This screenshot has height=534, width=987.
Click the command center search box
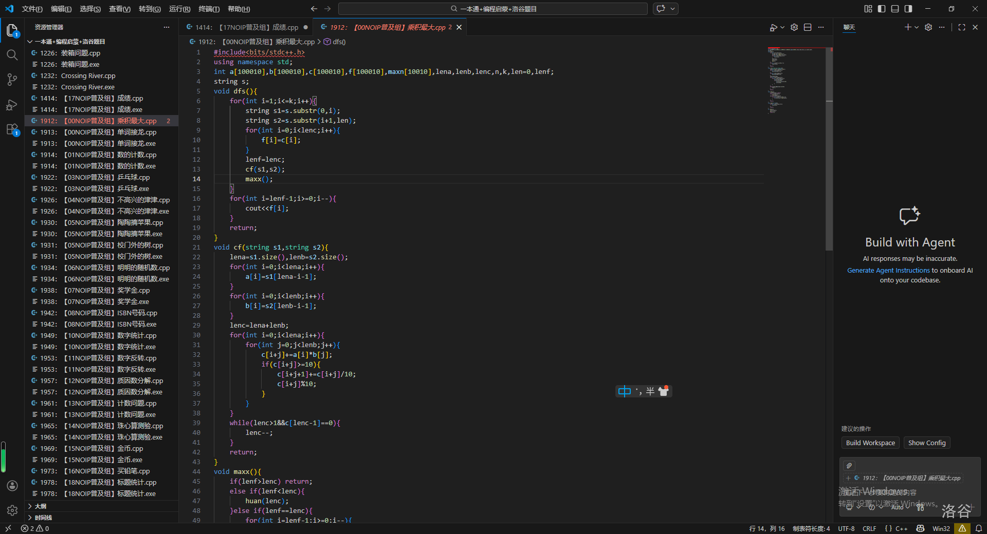tap(492, 9)
